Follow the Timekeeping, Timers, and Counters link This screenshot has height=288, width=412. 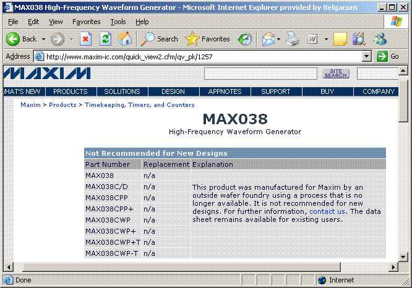140,105
